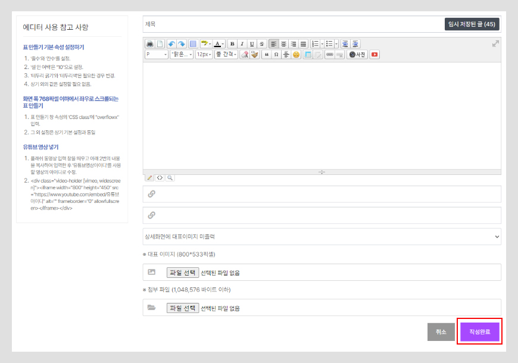The height and width of the screenshot is (363, 518).
Task: Open 임시 저장된 글 (45) drafts
Action: (472, 24)
